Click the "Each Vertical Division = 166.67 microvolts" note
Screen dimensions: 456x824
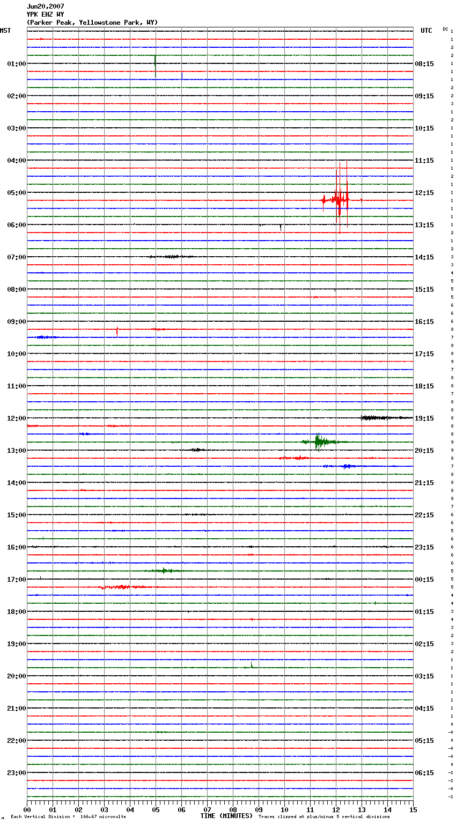point(68,817)
